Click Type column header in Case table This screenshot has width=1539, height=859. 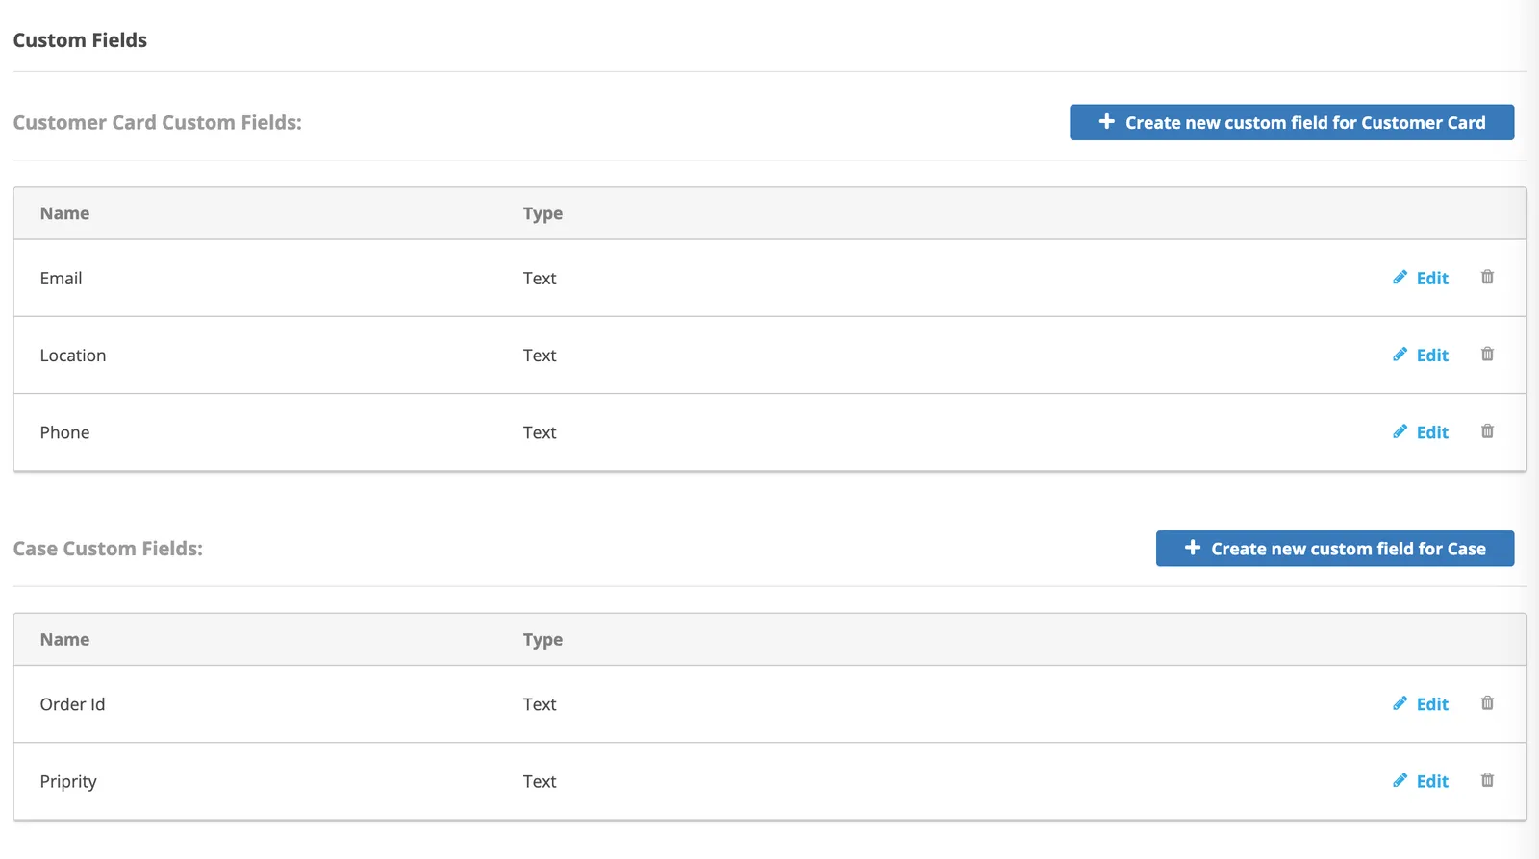tap(542, 639)
